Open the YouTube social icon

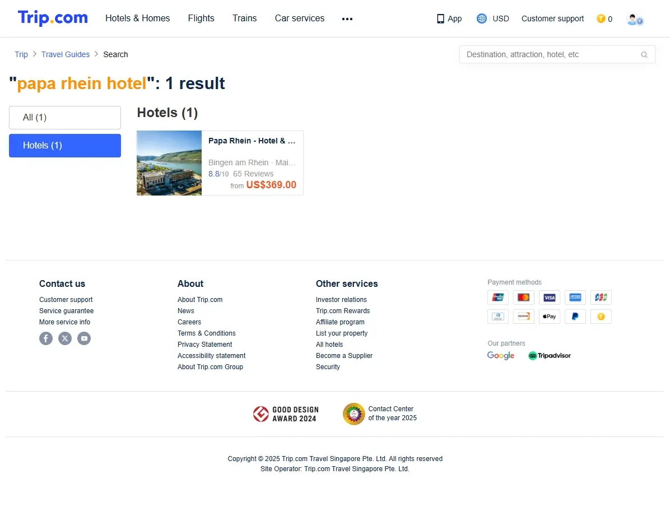[x=84, y=338]
